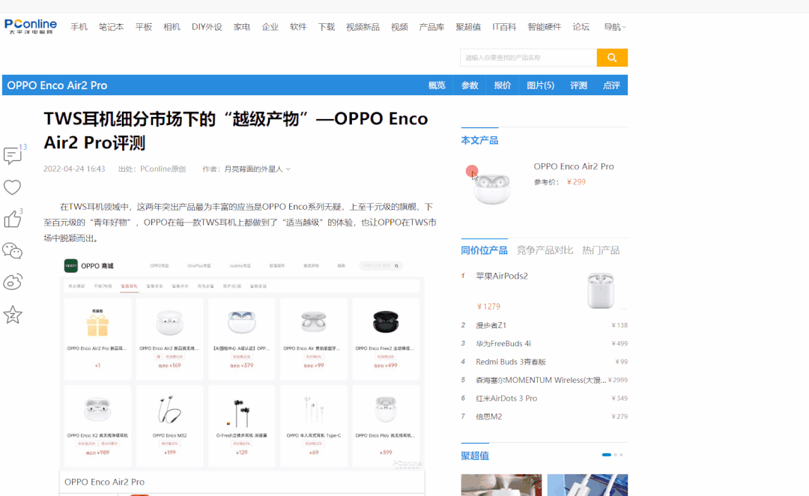Open the left 聚超值 promo thumbnail

(x=501, y=486)
